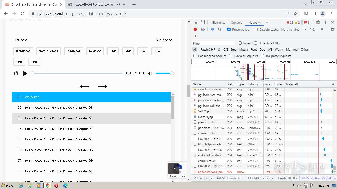337x189 pixels.
Task: Check the Invert filter checkbox
Action: (x=240, y=43)
